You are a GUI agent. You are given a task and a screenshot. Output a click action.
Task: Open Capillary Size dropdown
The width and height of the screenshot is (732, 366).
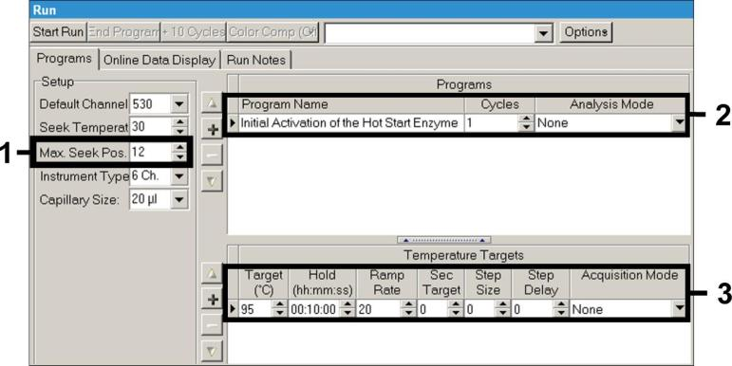(179, 199)
